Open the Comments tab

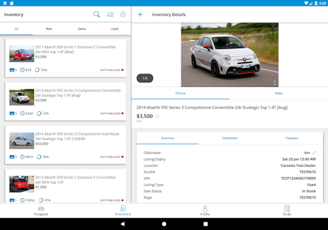click(x=230, y=138)
